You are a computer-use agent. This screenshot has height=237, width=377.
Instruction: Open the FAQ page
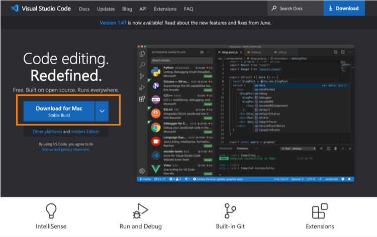point(189,9)
